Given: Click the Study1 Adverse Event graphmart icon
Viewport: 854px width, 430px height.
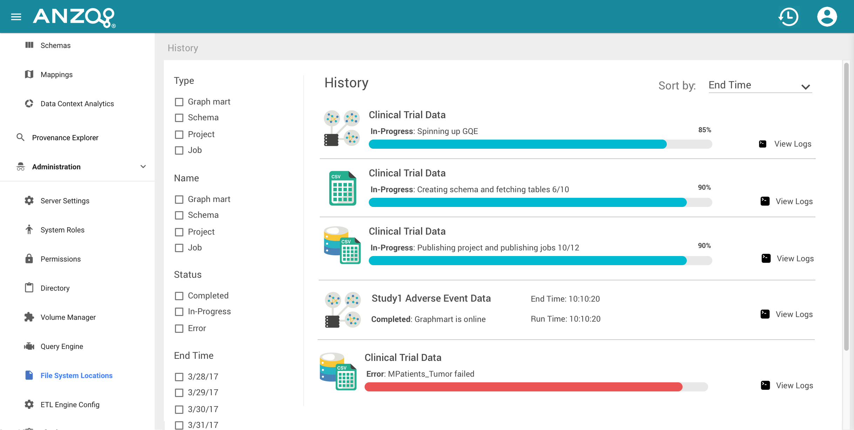Looking at the screenshot, I should (x=343, y=310).
